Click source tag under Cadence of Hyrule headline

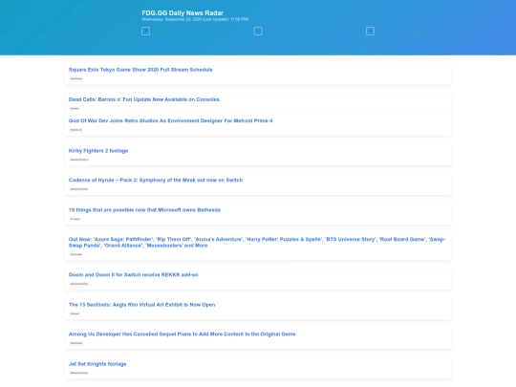(79, 189)
